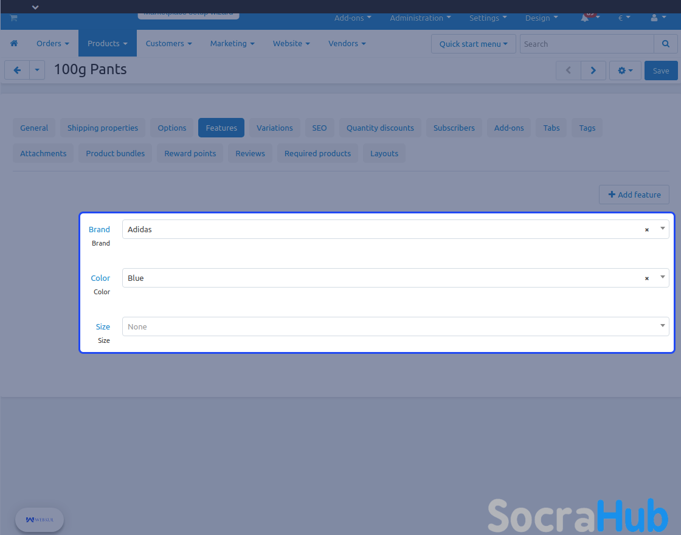The height and width of the screenshot is (535, 681).
Task: Clear the Blue color selection
Action: 647,278
